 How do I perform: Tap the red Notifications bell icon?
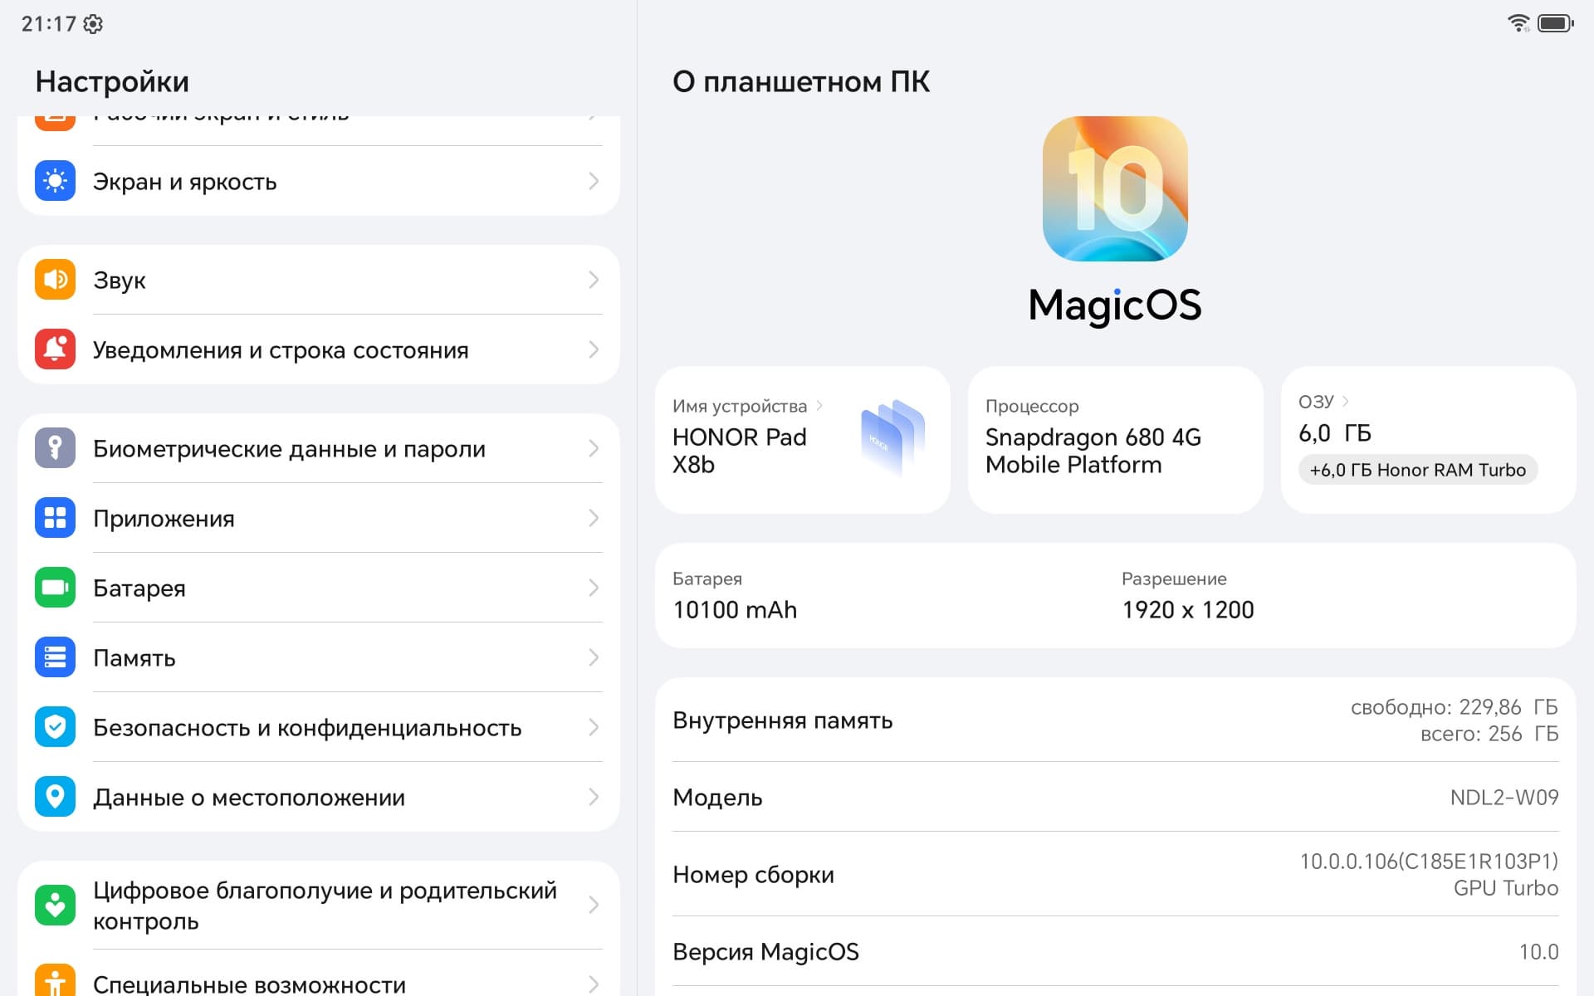(x=55, y=349)
